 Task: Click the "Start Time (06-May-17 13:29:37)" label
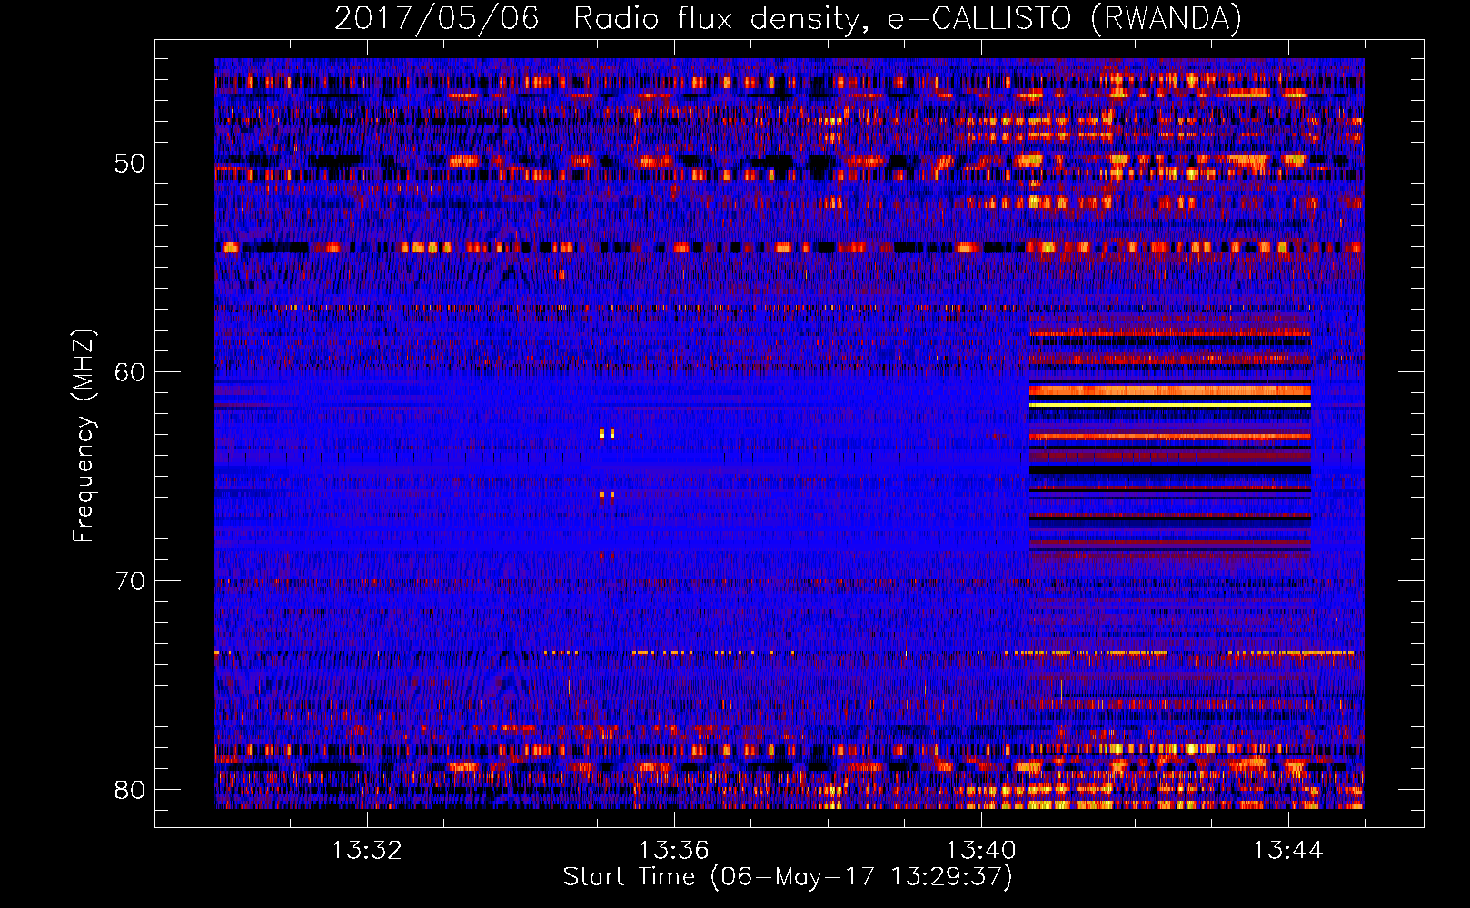[x=788, y=877]
